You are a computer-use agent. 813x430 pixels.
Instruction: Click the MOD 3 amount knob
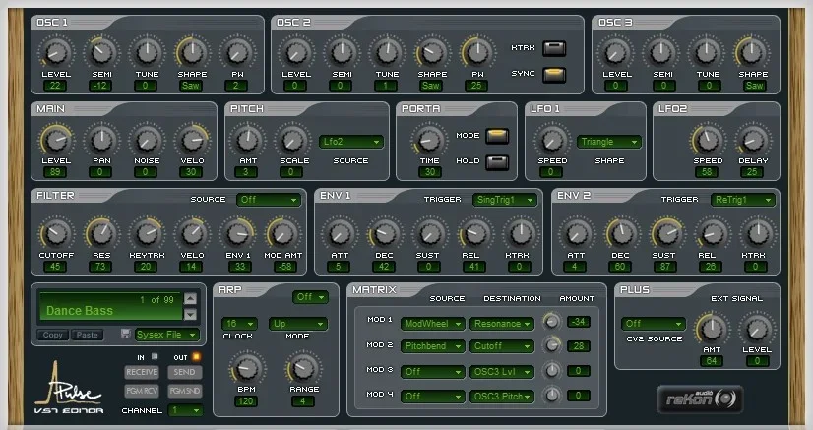(551, 370)
